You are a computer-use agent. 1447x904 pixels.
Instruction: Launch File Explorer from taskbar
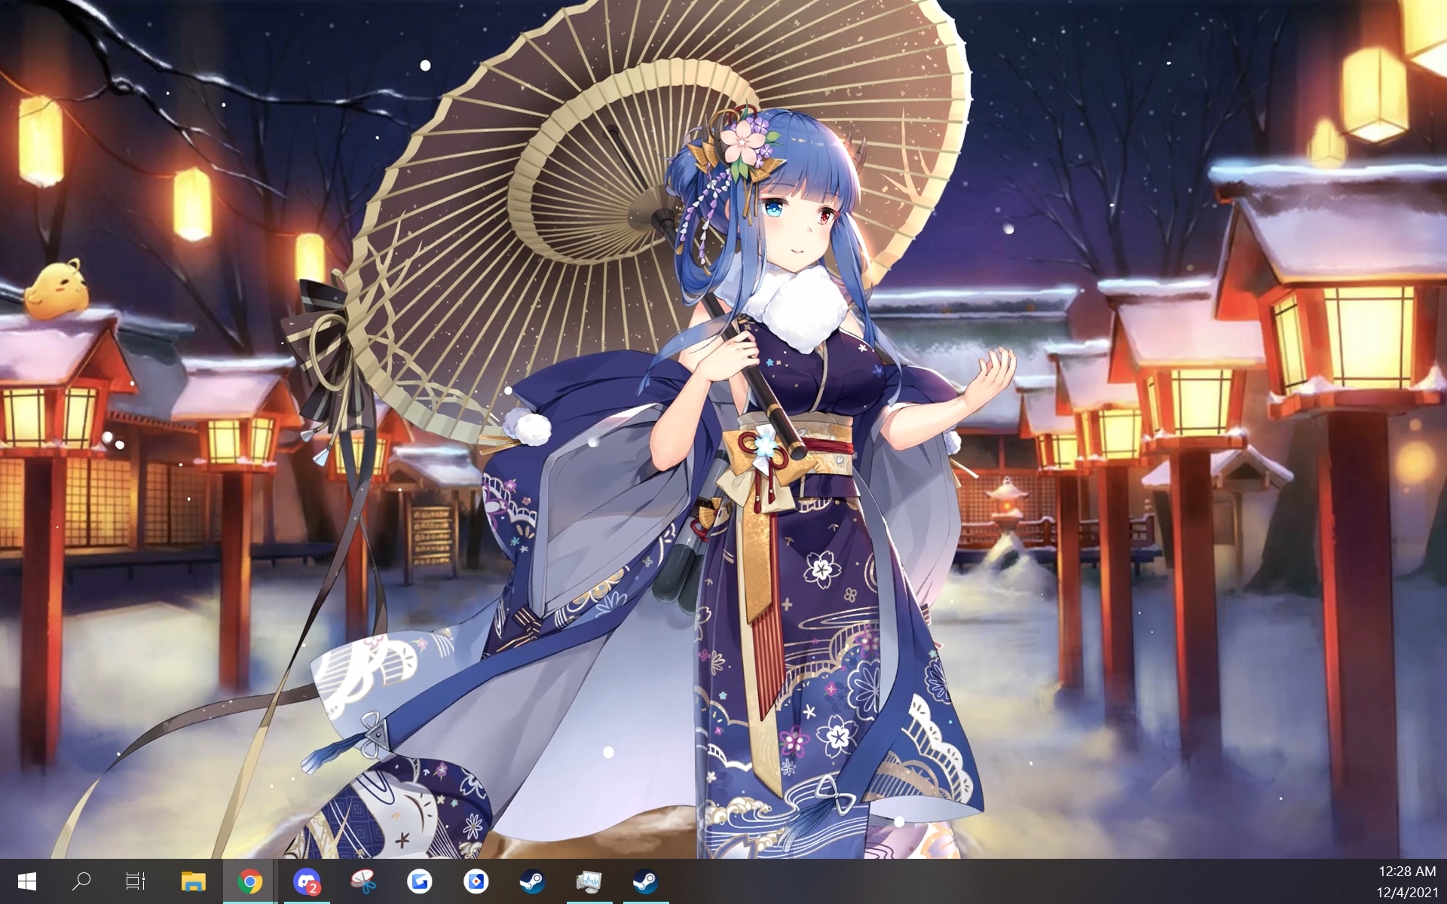[194, 881]
